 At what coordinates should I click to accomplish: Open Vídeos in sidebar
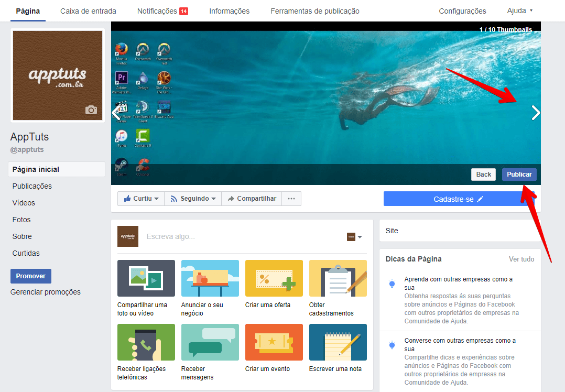pyautogui.click(x=24, y=203)
